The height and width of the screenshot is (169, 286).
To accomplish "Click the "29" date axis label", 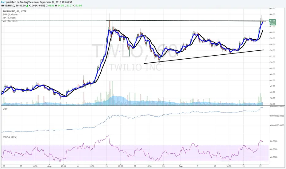I will [x=164, y=166].
